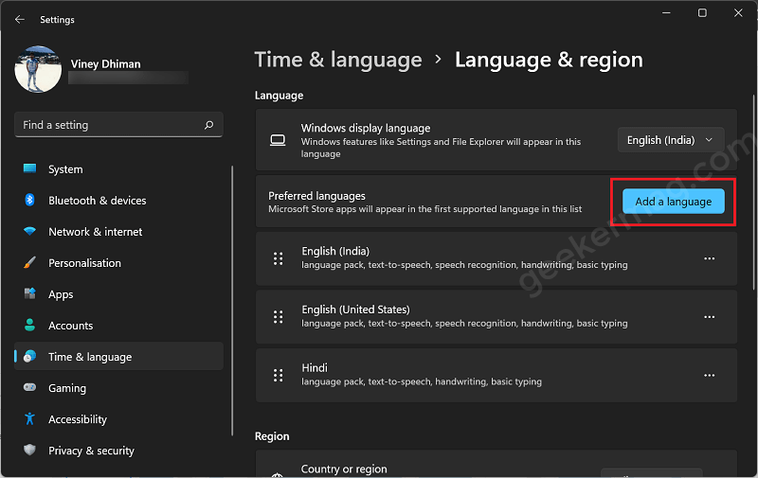Open Privacy & security settings
Screen dimensions: 758x478
[118, 451]
